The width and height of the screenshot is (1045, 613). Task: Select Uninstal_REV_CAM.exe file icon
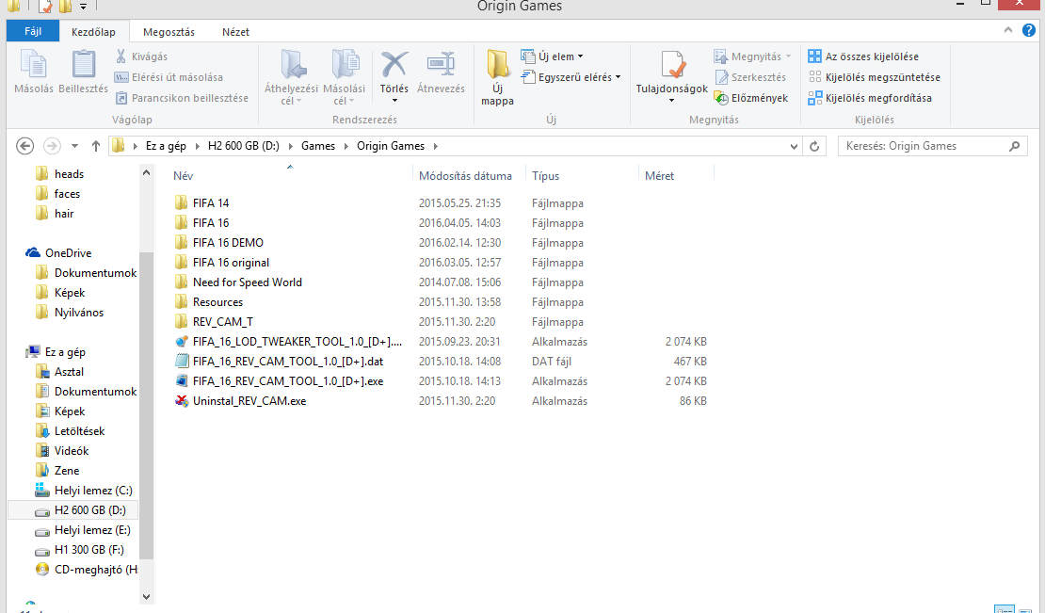[182, 401]
